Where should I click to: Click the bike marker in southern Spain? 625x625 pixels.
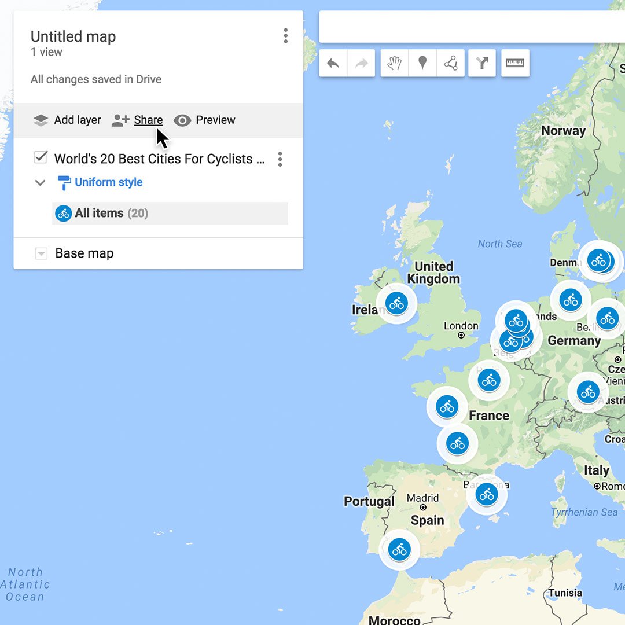[399, 550]
